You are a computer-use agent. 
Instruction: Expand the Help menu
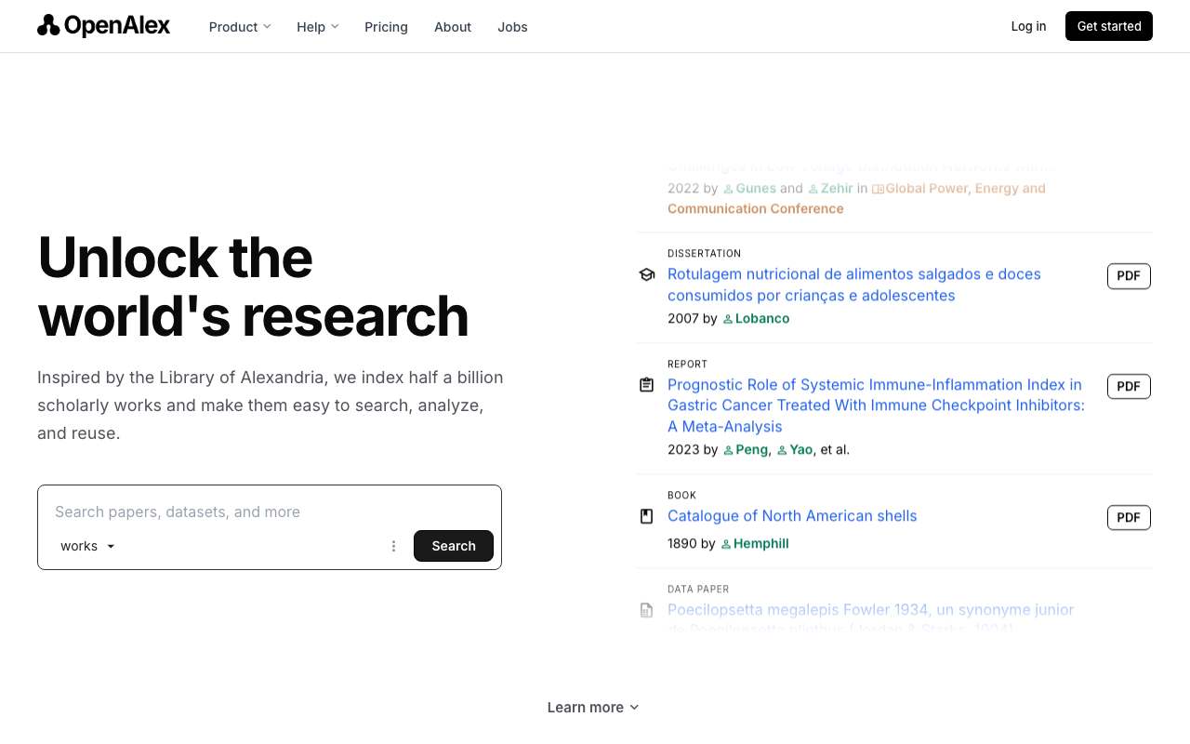click(318, 27)
